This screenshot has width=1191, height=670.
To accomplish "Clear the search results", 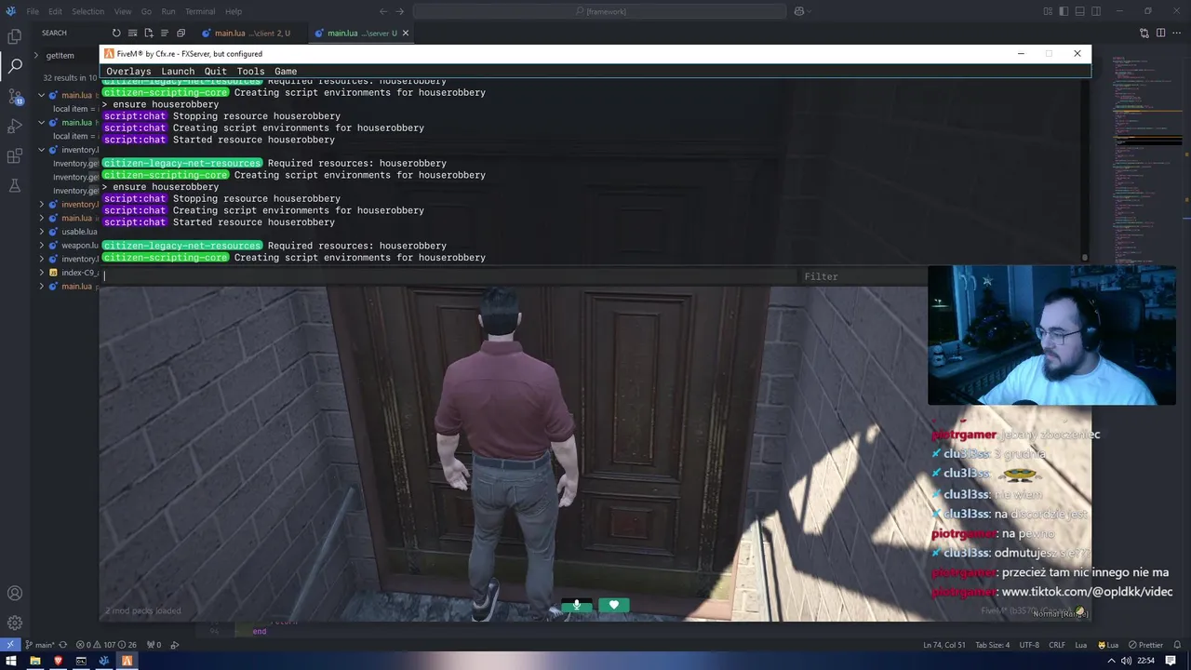I will click(x=132, y=33).
